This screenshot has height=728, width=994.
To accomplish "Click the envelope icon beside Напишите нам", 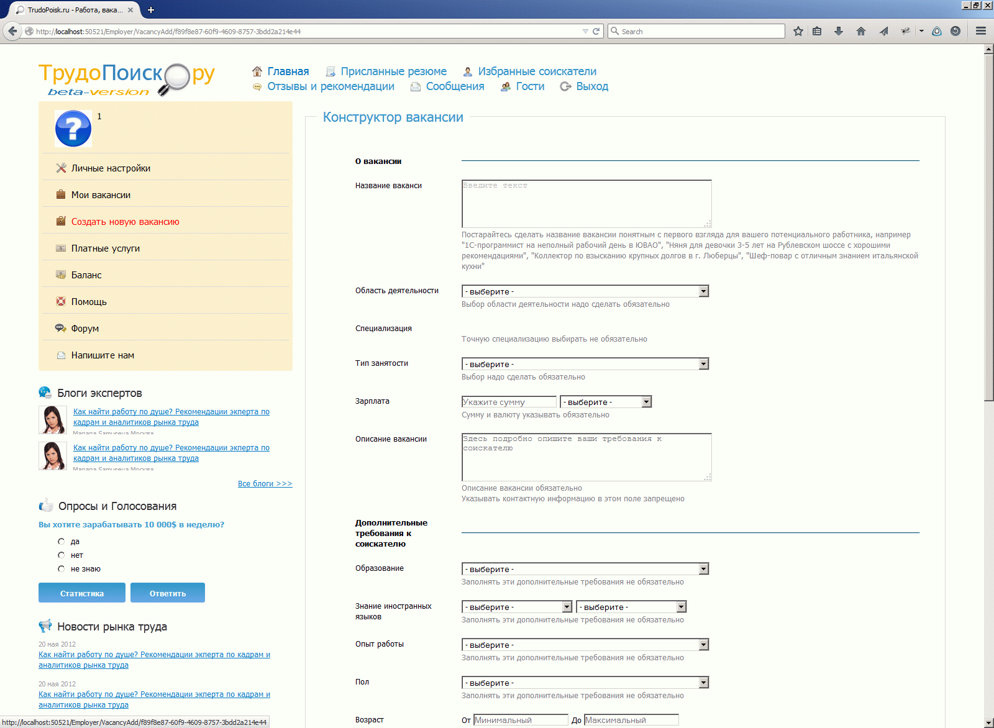I will tap(61, 355).
